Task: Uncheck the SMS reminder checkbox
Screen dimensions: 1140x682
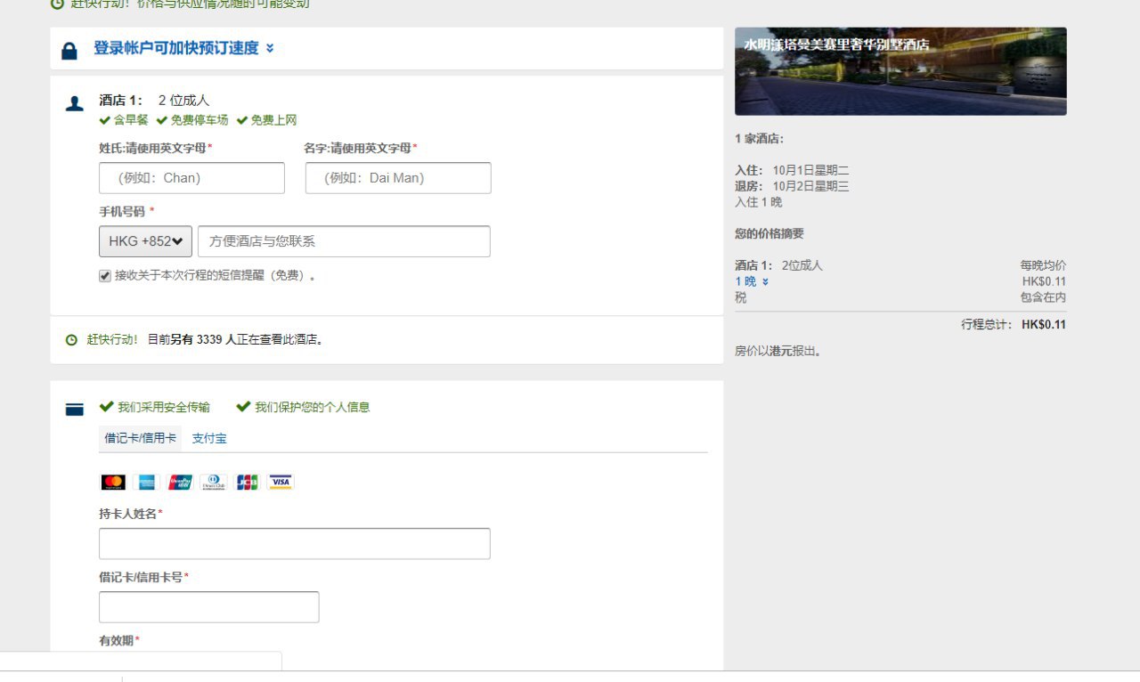Action: pos(105,276)
